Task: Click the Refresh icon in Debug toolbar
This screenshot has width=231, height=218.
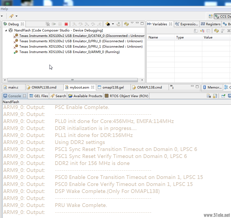Action: point(127,24)
